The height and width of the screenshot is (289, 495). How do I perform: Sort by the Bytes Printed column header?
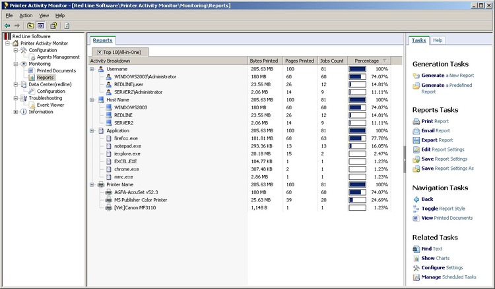(265, 61)
